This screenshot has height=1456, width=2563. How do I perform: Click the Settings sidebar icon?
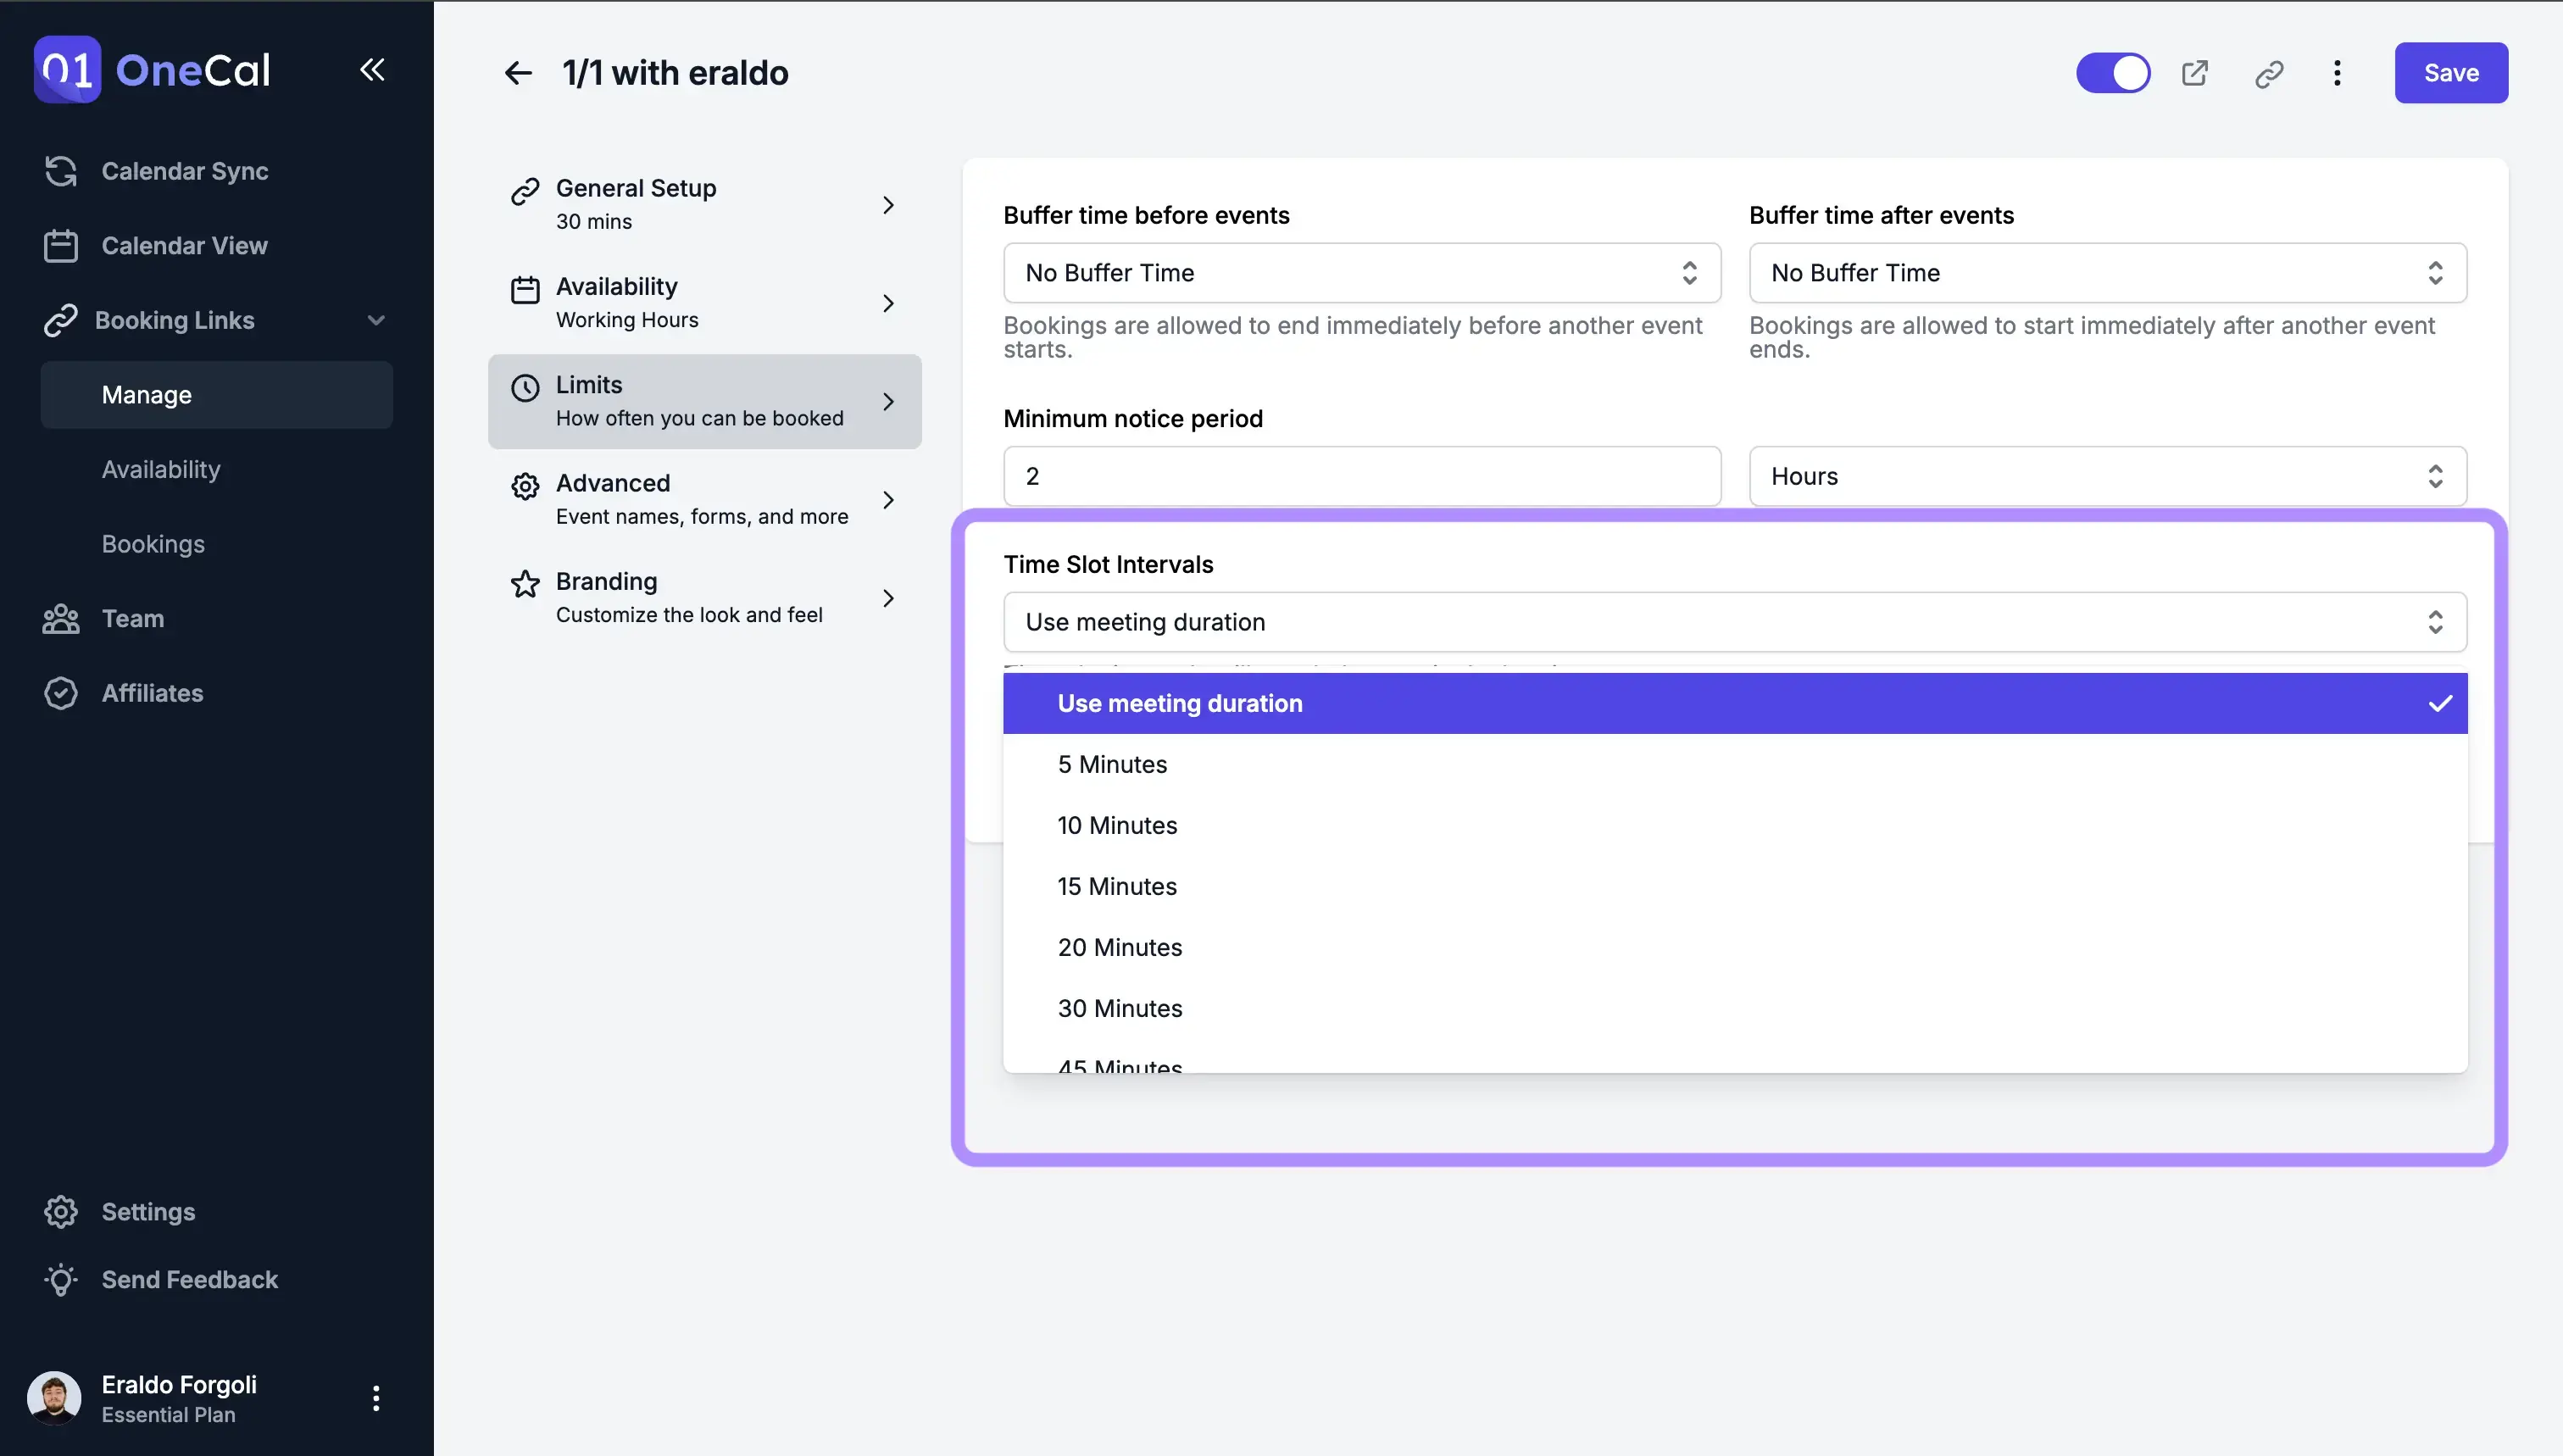(60, 1211)
